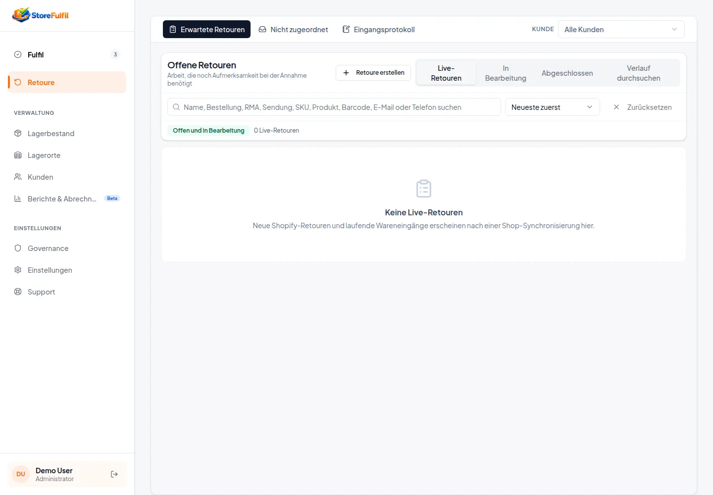This screenshot has width=713, height=495.
Task: Click the DU user avatar
Action: tap(21, 474)
